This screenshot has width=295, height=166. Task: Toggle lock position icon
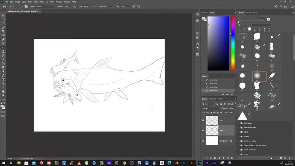pyautogui.click(x=214, y=113)
